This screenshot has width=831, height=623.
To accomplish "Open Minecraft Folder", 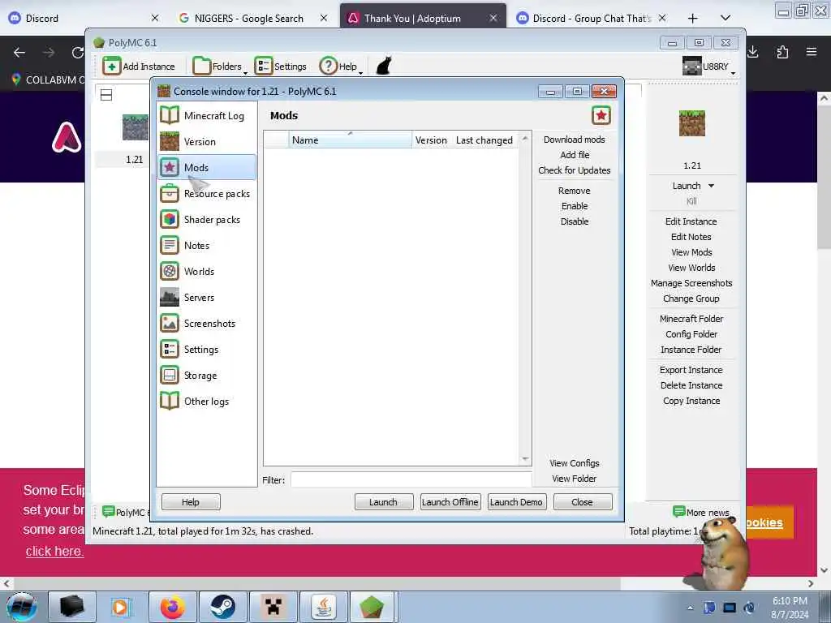I will pyautogui.click(x=691, y=318).
